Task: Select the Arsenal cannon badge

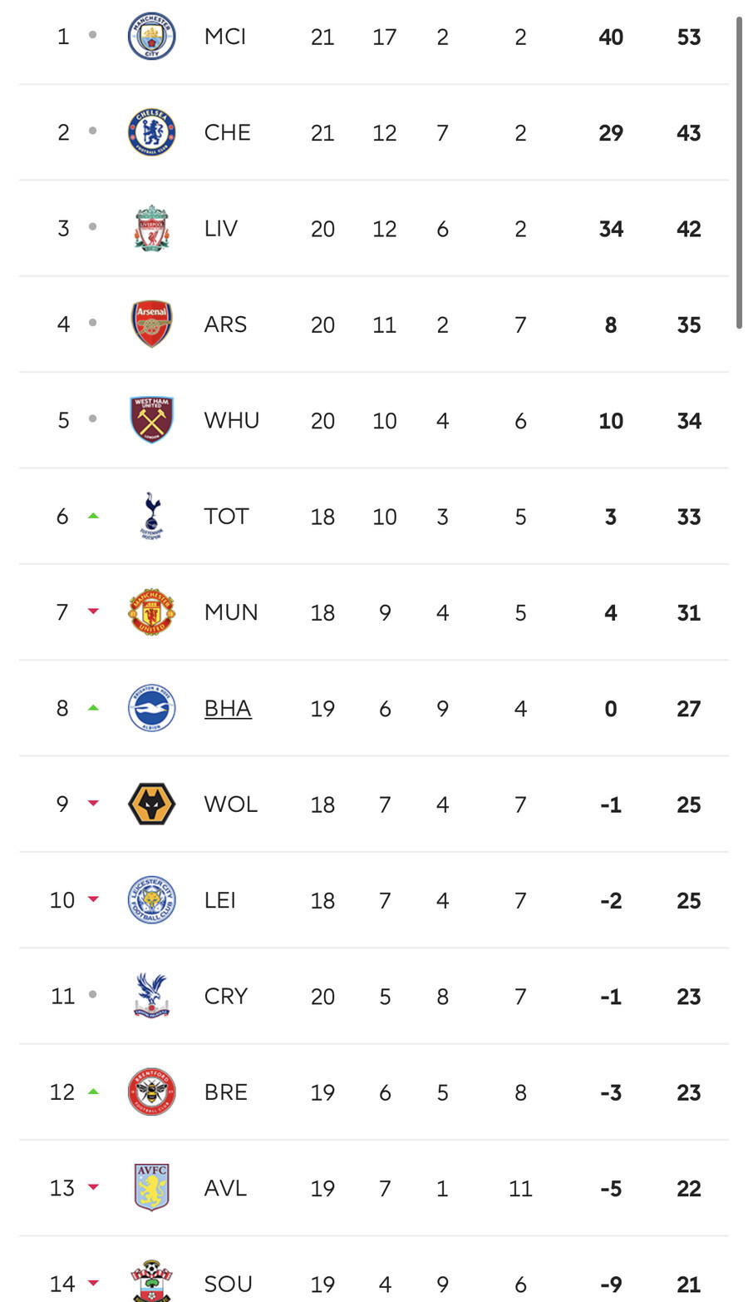Action: pyautogui.click(x=151, y=324)
